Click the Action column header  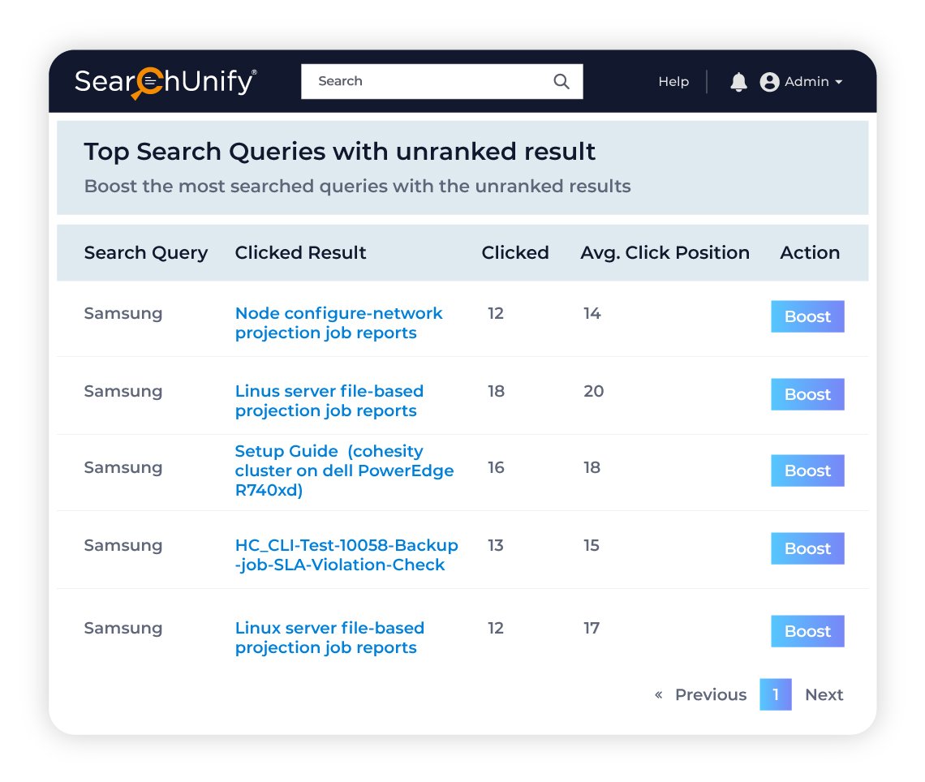(810, 252)
